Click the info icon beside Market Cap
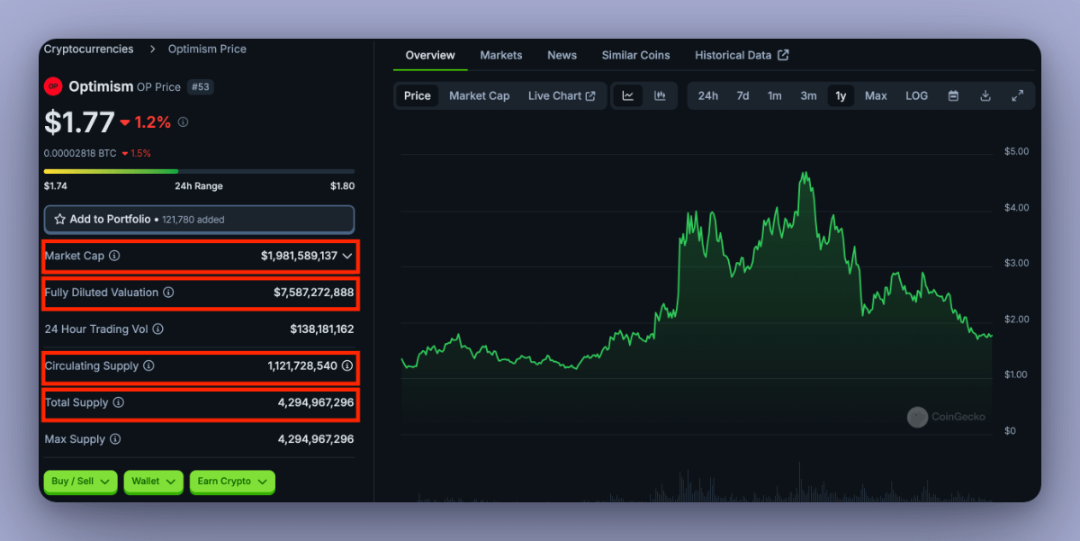The width and height of the screenshot is (1080, 541). [x=114, y=256]
